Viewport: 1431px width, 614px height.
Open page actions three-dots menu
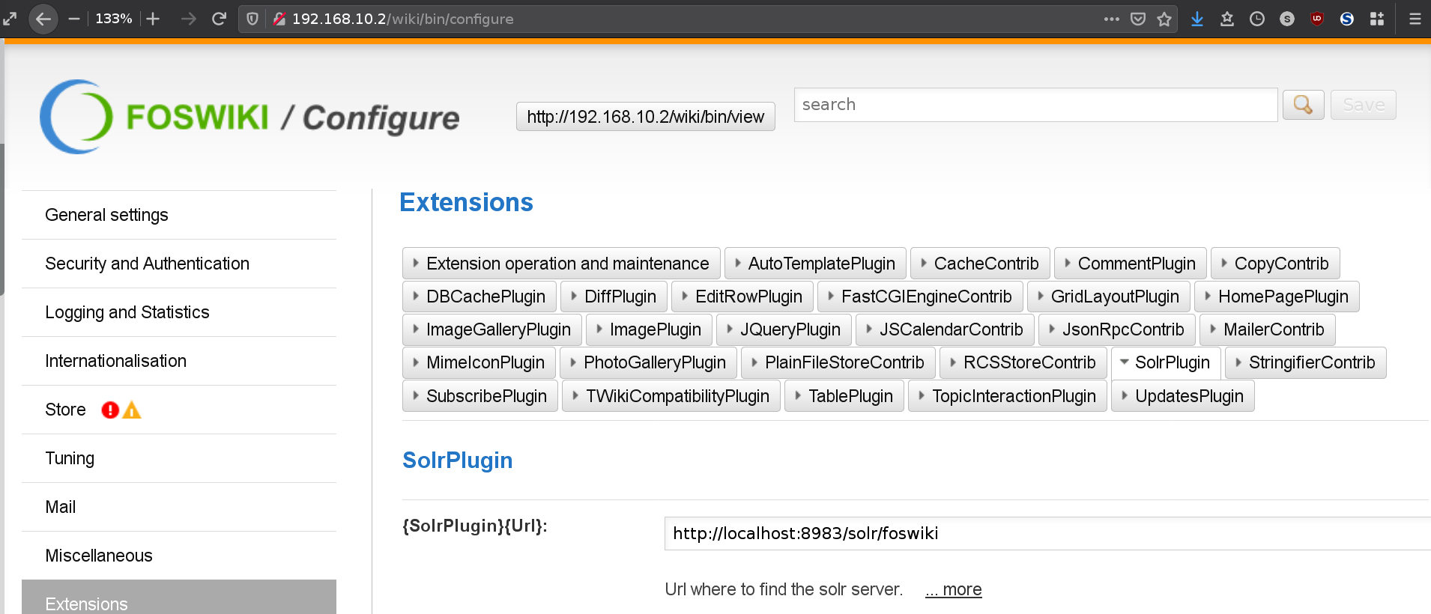pyautogui.click(x=1111, y=19)
